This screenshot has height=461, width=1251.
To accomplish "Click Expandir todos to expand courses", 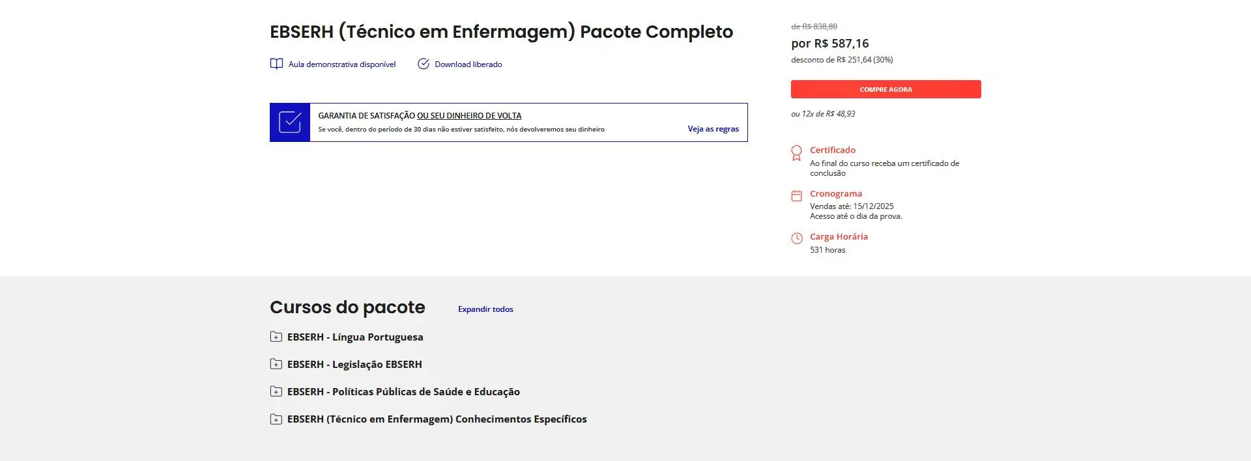I will point(485,309).
